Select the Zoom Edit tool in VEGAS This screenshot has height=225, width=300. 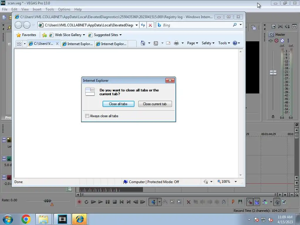[179, 202]
